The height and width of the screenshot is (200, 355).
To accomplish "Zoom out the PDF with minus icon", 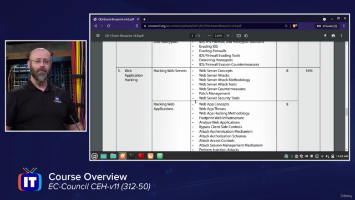I will tap(209, 36).
